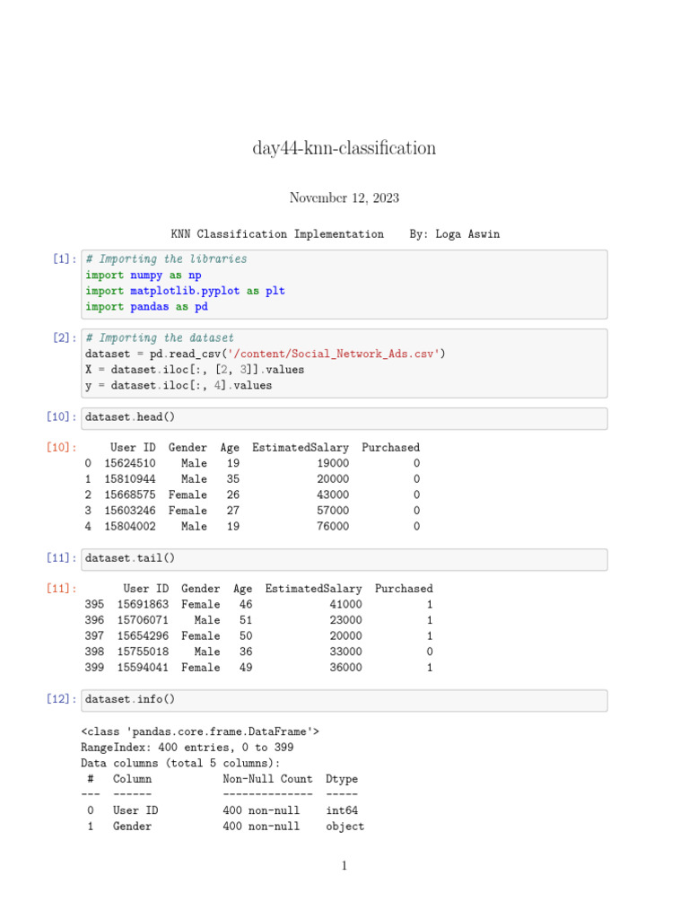Click input cell label [1]:
Image resolution: width=689 pixels, height=919 pixels.
click(x=65, y=258)
